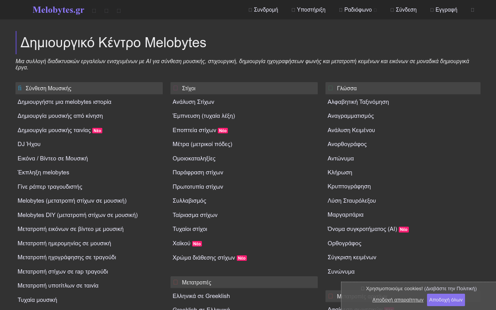Screen dimensions: 496x310
Task: Go to the Εγγραφή registration page
Action: tap(444, 10)
